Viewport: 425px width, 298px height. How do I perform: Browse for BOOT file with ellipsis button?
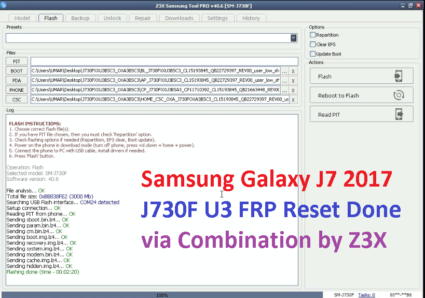pos(284,71)
